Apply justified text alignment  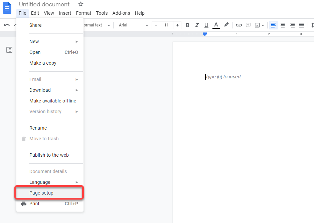tap(302, 25)
